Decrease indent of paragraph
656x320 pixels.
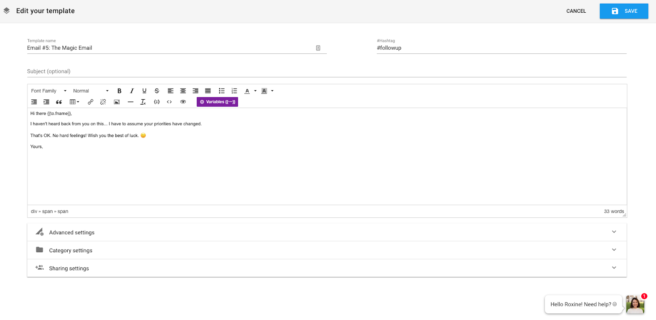click(34, 102)
